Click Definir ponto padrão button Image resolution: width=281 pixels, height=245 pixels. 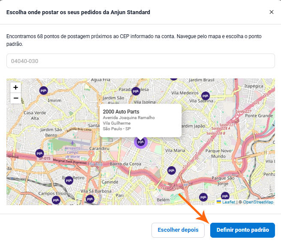coord(242,230)
